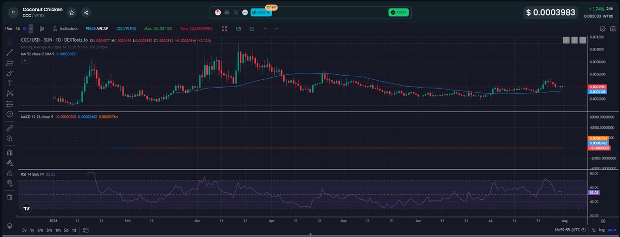This screenshot has height=237, width=620.
Task: Select the ruler measure tool
Action: coord(10,127)
